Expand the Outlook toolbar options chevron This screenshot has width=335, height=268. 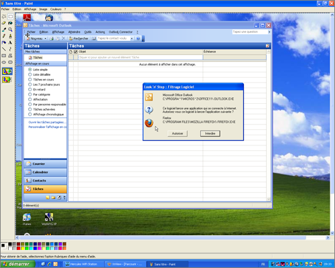tap(143, 39)
